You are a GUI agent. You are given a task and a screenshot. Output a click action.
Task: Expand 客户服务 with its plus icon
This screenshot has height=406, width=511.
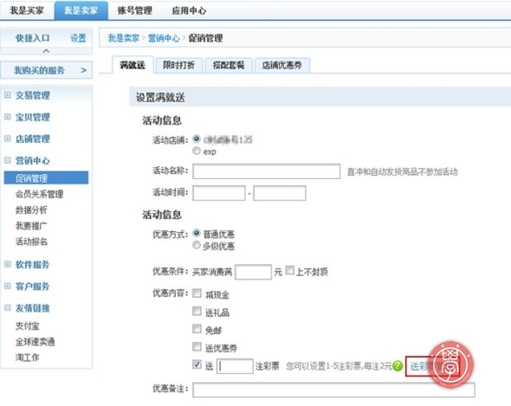(x=8, y=286)
